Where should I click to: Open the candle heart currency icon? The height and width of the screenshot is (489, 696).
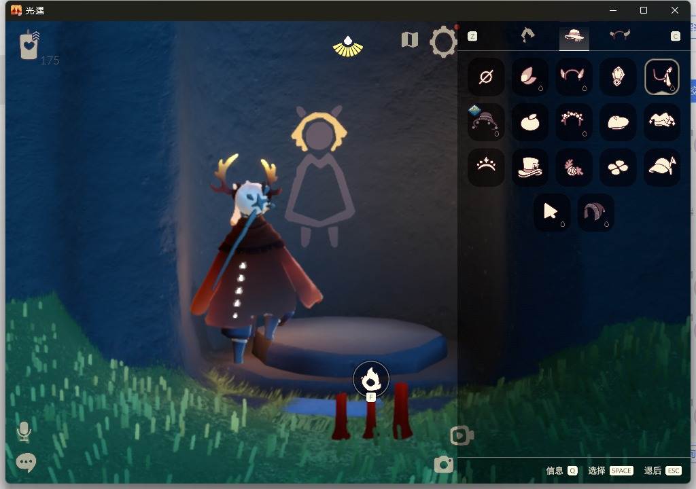point(29,44)
